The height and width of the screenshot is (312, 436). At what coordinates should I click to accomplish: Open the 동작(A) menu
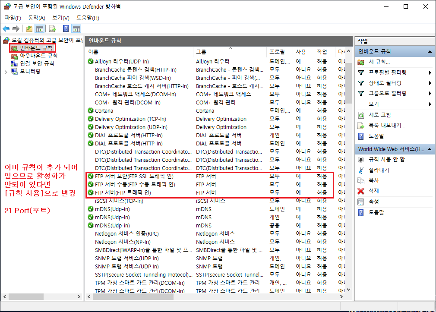point(36,18)
